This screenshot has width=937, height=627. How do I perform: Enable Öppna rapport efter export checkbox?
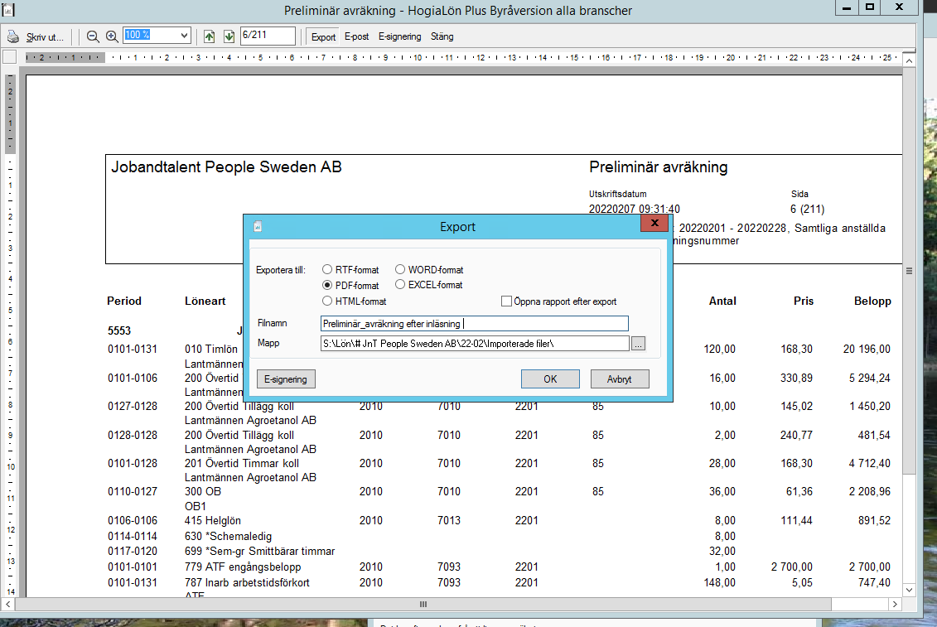507,301
